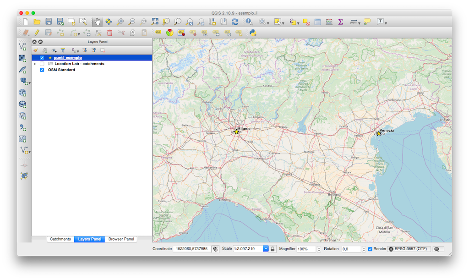Open Run Feature Action dropdown arrow
Viewport: 469px width, 280px height.
coord(268,23)
